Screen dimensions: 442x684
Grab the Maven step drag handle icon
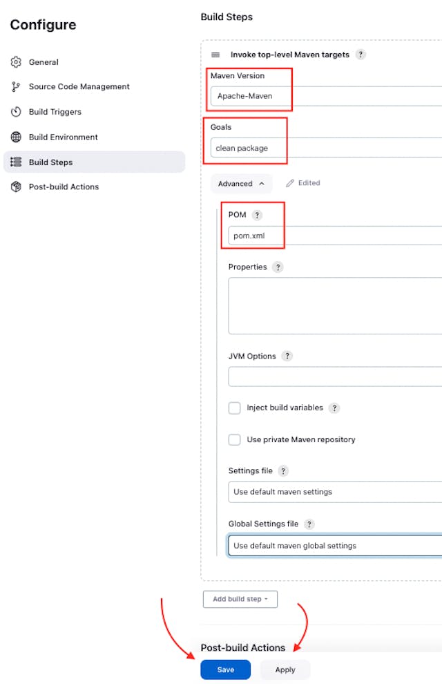(x=215, y=55)
